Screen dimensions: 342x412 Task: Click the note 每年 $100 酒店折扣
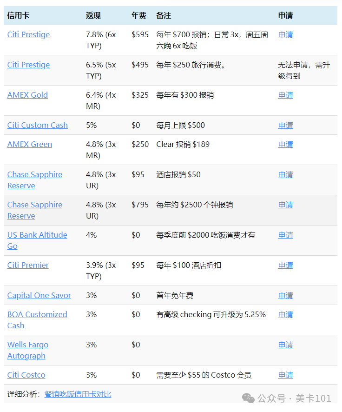(189, 265)
